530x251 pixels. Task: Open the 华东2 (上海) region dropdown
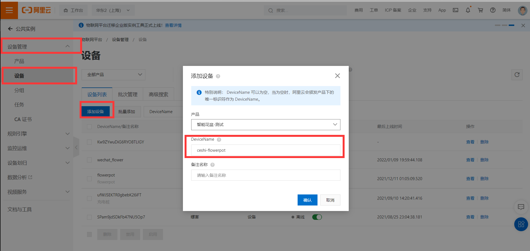(x=113, y=10)
